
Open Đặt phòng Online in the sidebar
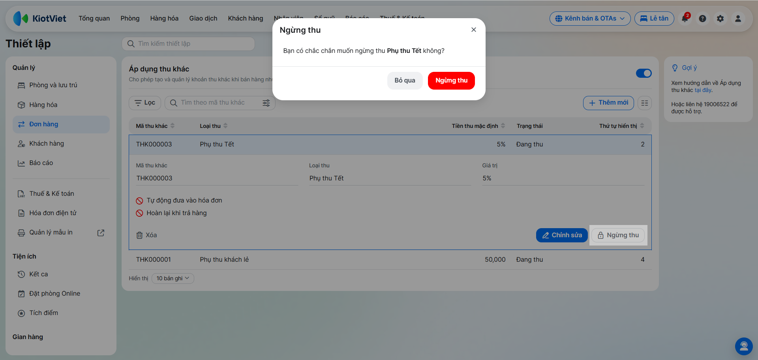(61, 294)
